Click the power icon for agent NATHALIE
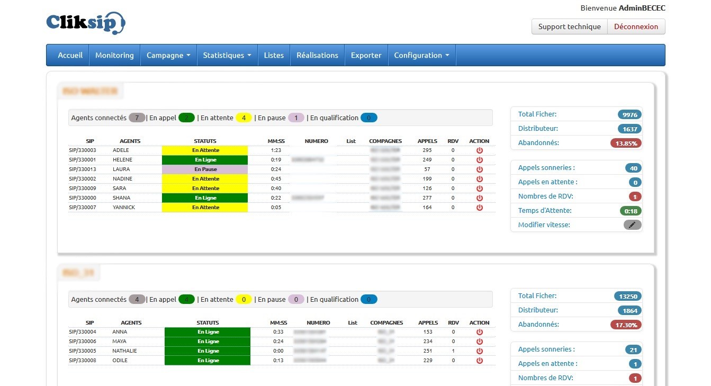Viewport: 711px width, 386px height. pos(480,351)
